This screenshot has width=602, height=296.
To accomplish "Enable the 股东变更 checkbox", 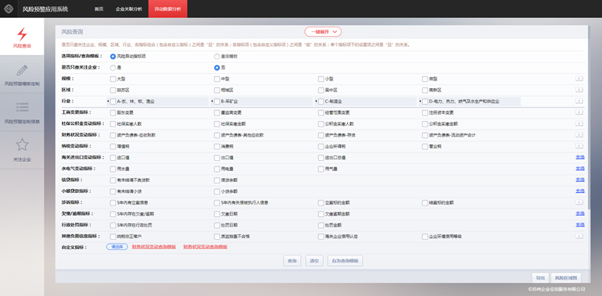I will click(x=113, y=112).
